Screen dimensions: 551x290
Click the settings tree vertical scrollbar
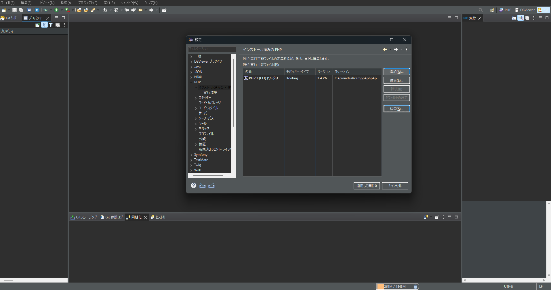[x=233, y=93]
